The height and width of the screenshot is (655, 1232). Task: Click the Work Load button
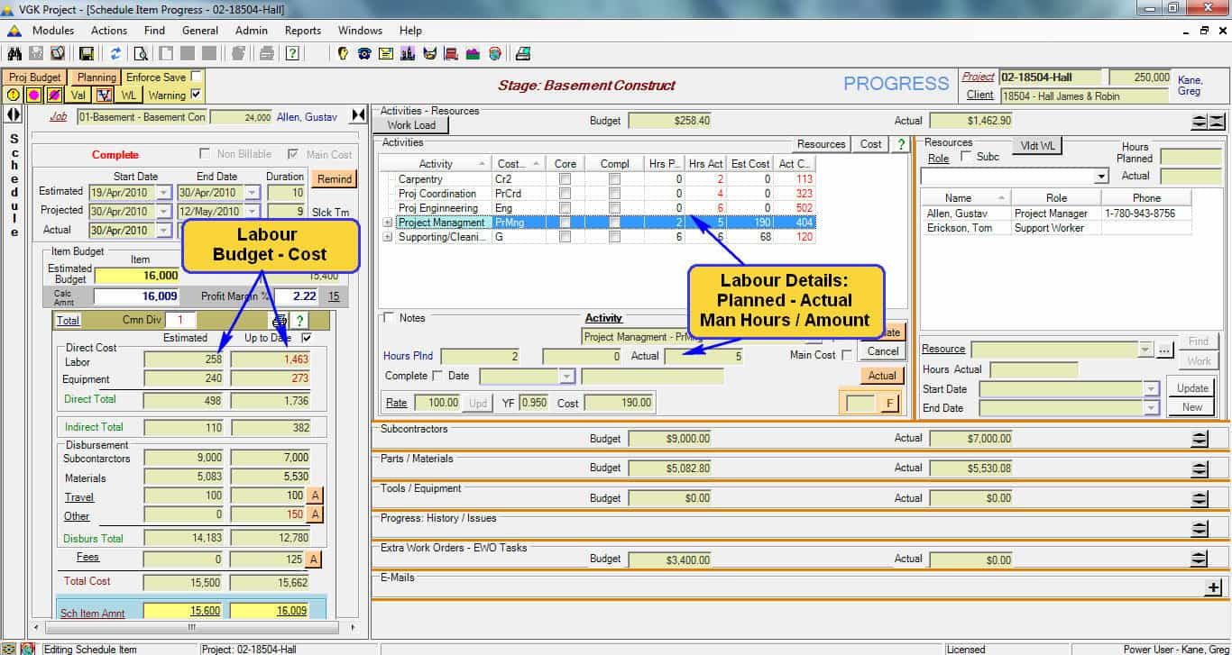point(411,125)
